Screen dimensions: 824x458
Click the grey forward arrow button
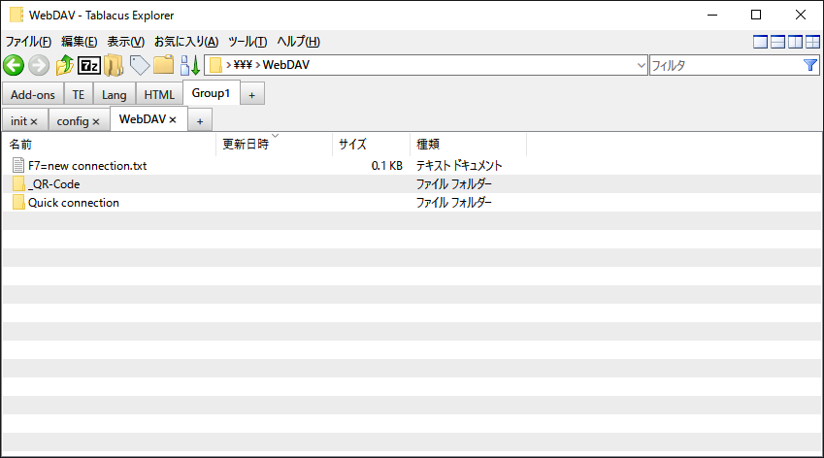[x=39, y=66]
